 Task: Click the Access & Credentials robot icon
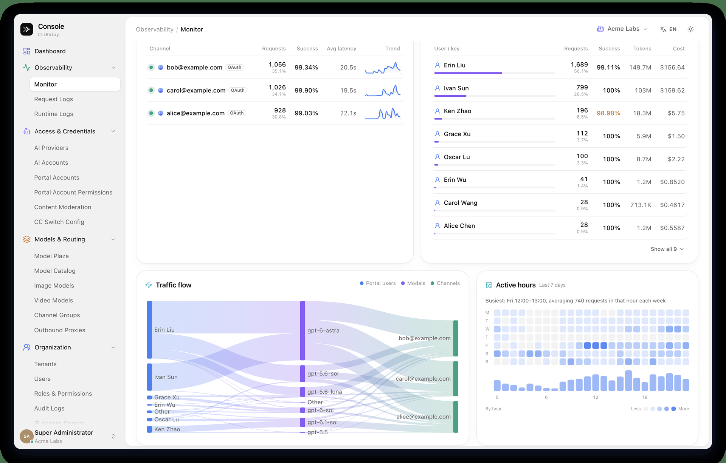[26, 131]
